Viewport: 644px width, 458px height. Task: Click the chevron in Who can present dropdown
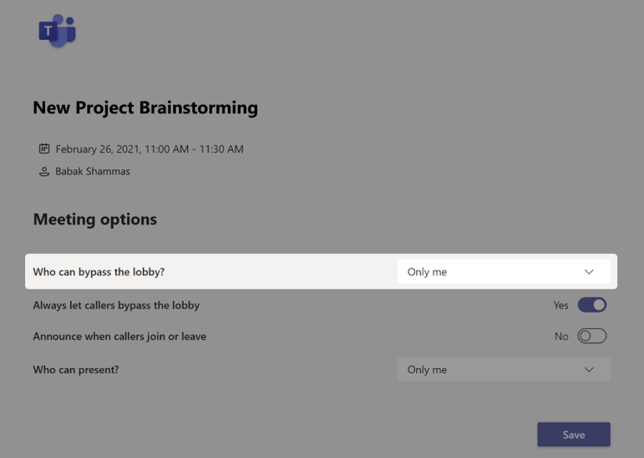589,370
